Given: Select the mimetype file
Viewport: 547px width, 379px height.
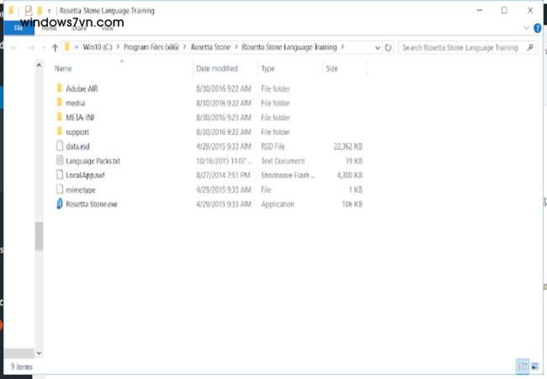Looking at the screenshot, I should (x=80, y=189).
